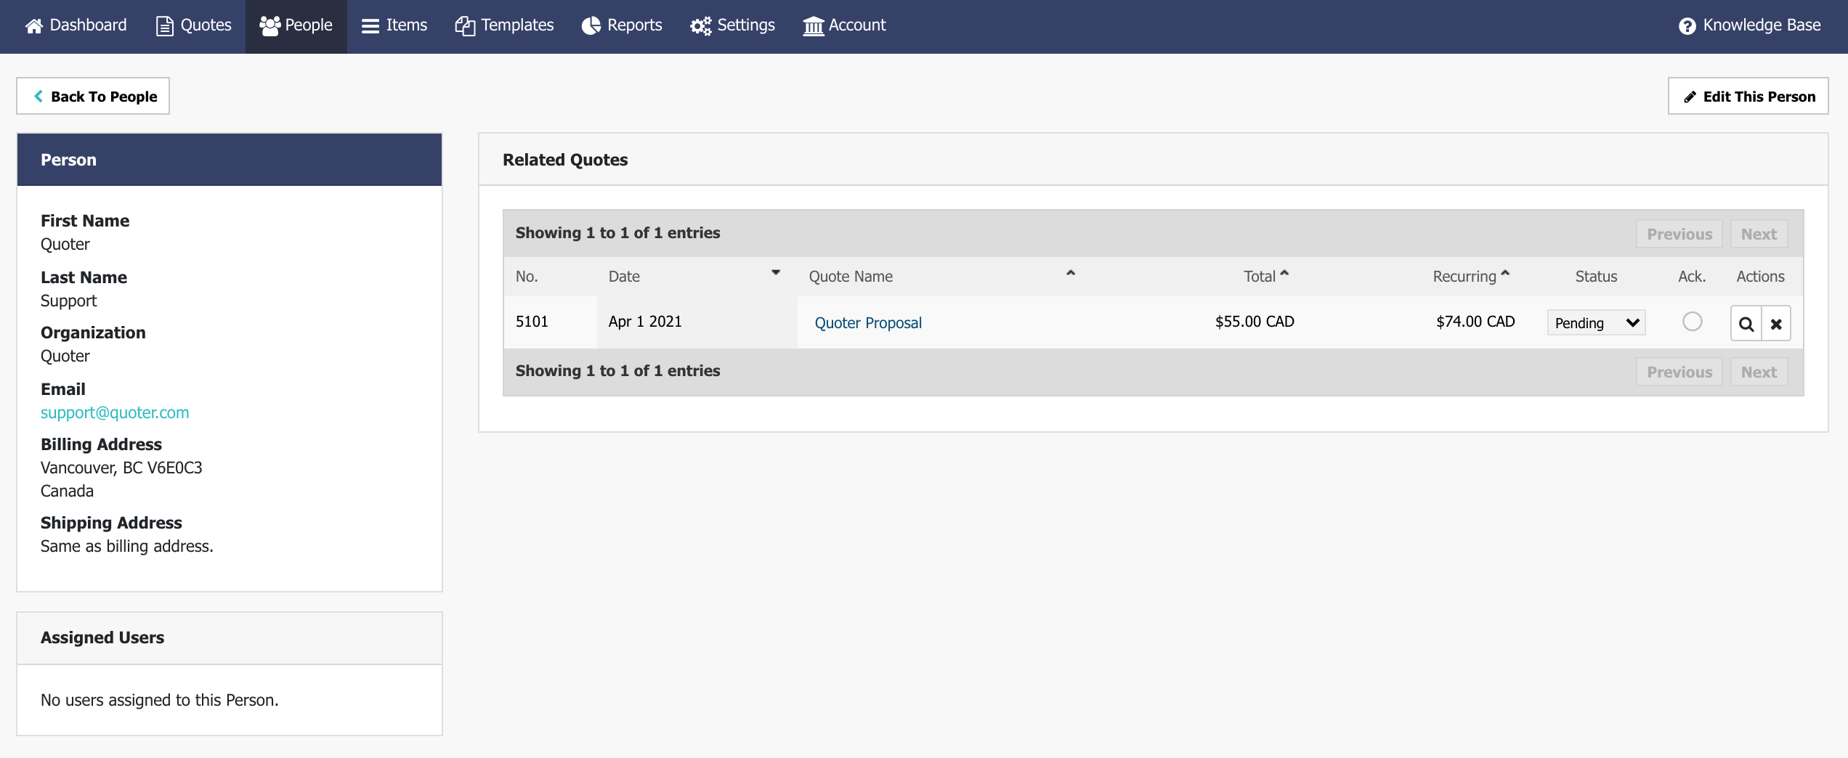Click the chevron on Back To People

coord(38,96)
